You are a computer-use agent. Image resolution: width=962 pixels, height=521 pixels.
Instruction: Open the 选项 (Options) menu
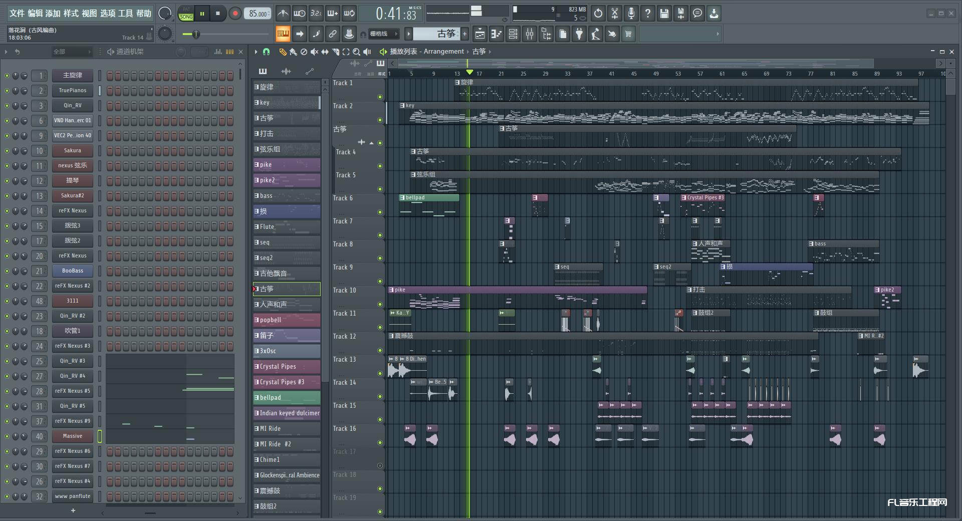coord(107,14)
